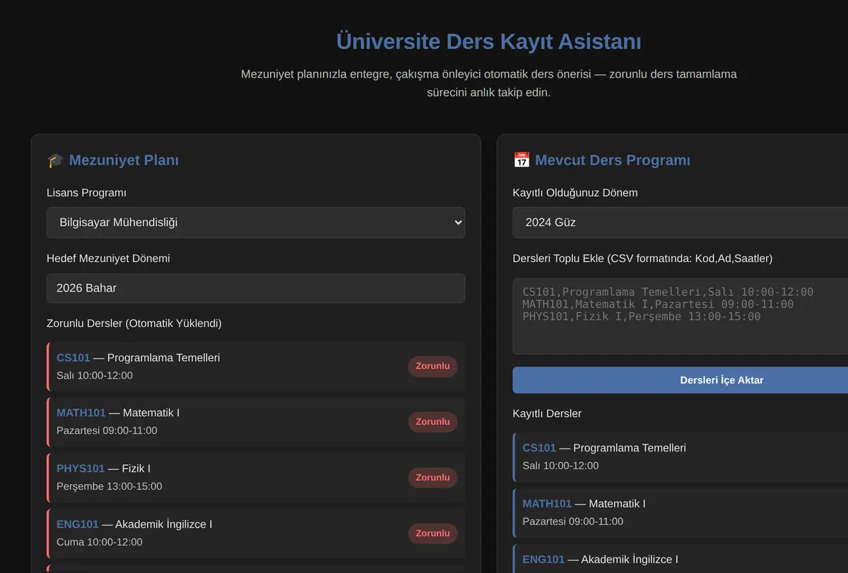
Task: Click Zorunlu badge on the MATH101 row
Action: click(432, 422)
